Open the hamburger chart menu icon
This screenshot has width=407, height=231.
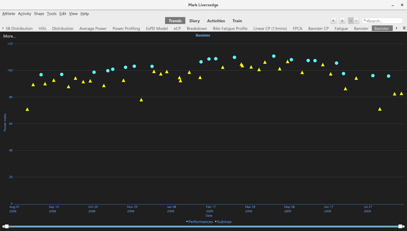404,28
